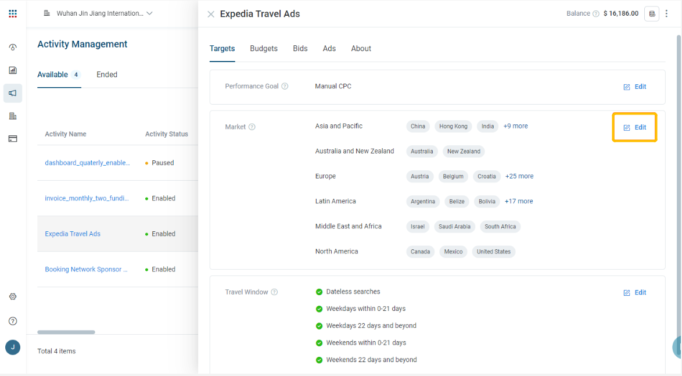Click the Market help icon
The height and width of the screenshot is (376, 682).
coord(252,127)
